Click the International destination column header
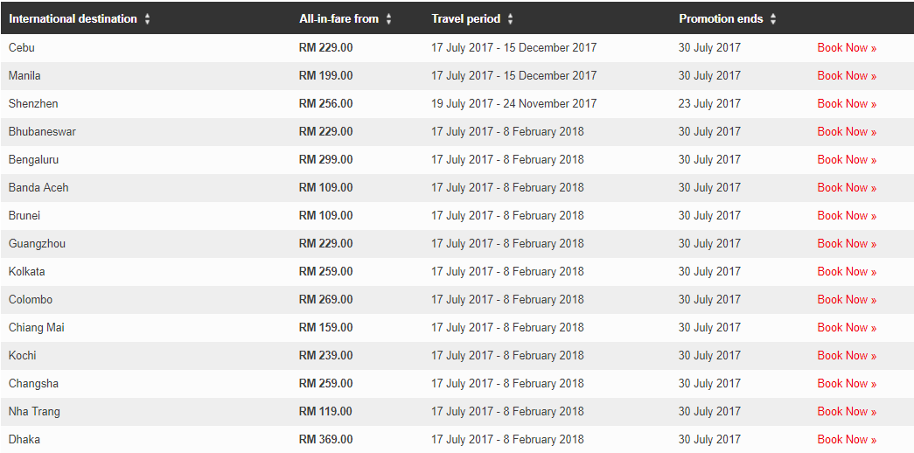Viewport: 914px width, 453px height. tap(73, 18)
